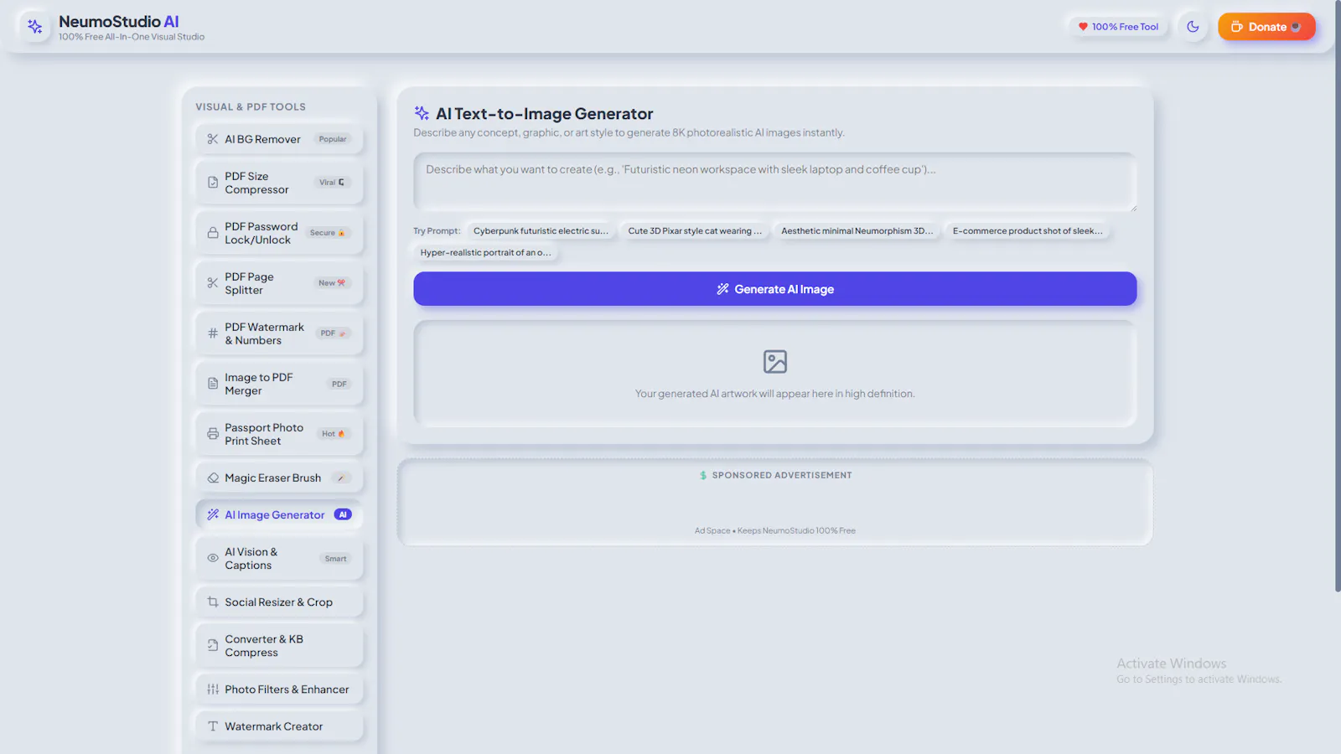The height and width of the screenshot is (754, 1341).
Task: Click the Hot badge on Passport Photo Print Sheet
Action: [x=334, y=434]
